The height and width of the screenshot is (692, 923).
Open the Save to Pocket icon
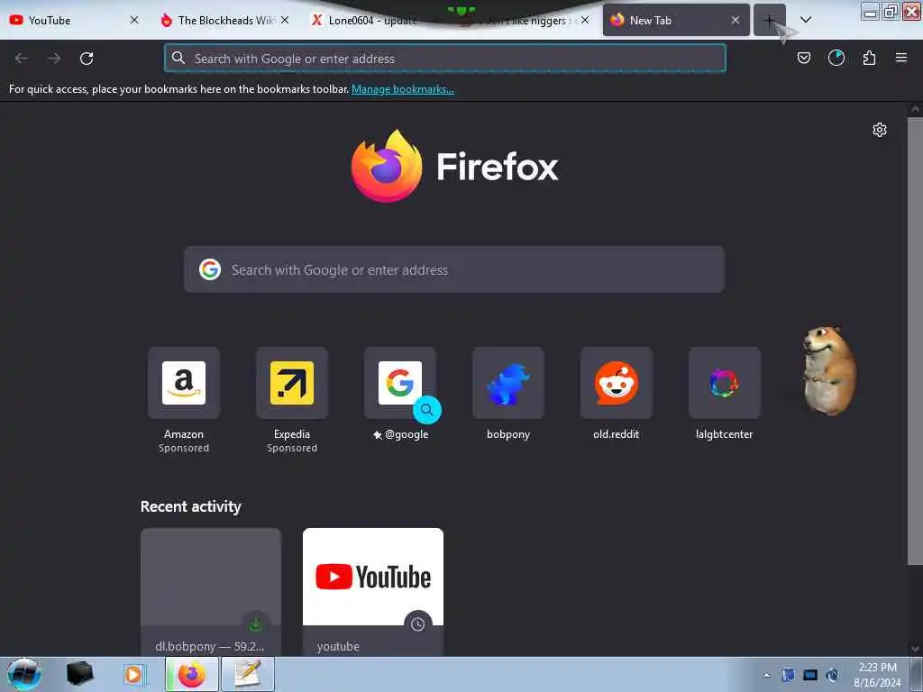803,58
